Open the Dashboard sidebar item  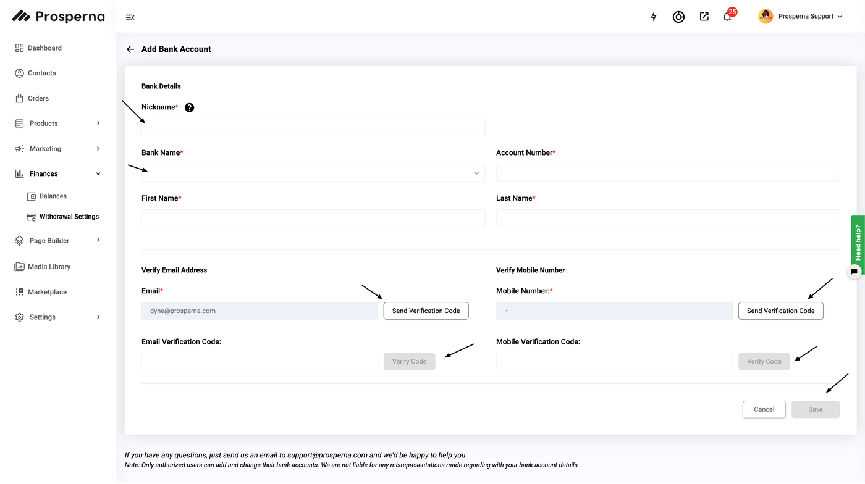click(x=44, y=48)
